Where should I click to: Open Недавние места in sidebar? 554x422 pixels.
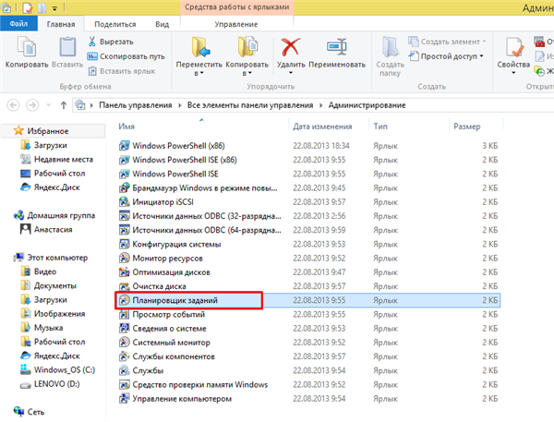click(63, 160)
